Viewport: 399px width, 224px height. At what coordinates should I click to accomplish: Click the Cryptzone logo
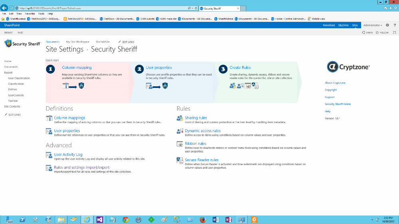pyautogui.click(x=348, y=67)
